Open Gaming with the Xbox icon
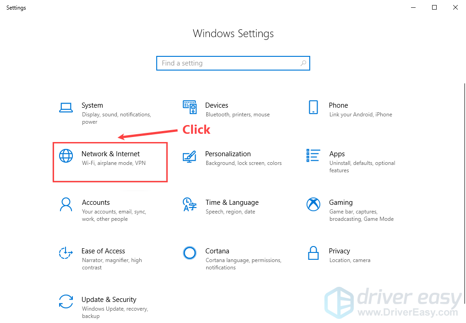The height and width of the screenshot is (323, 466). click(313, 204)
